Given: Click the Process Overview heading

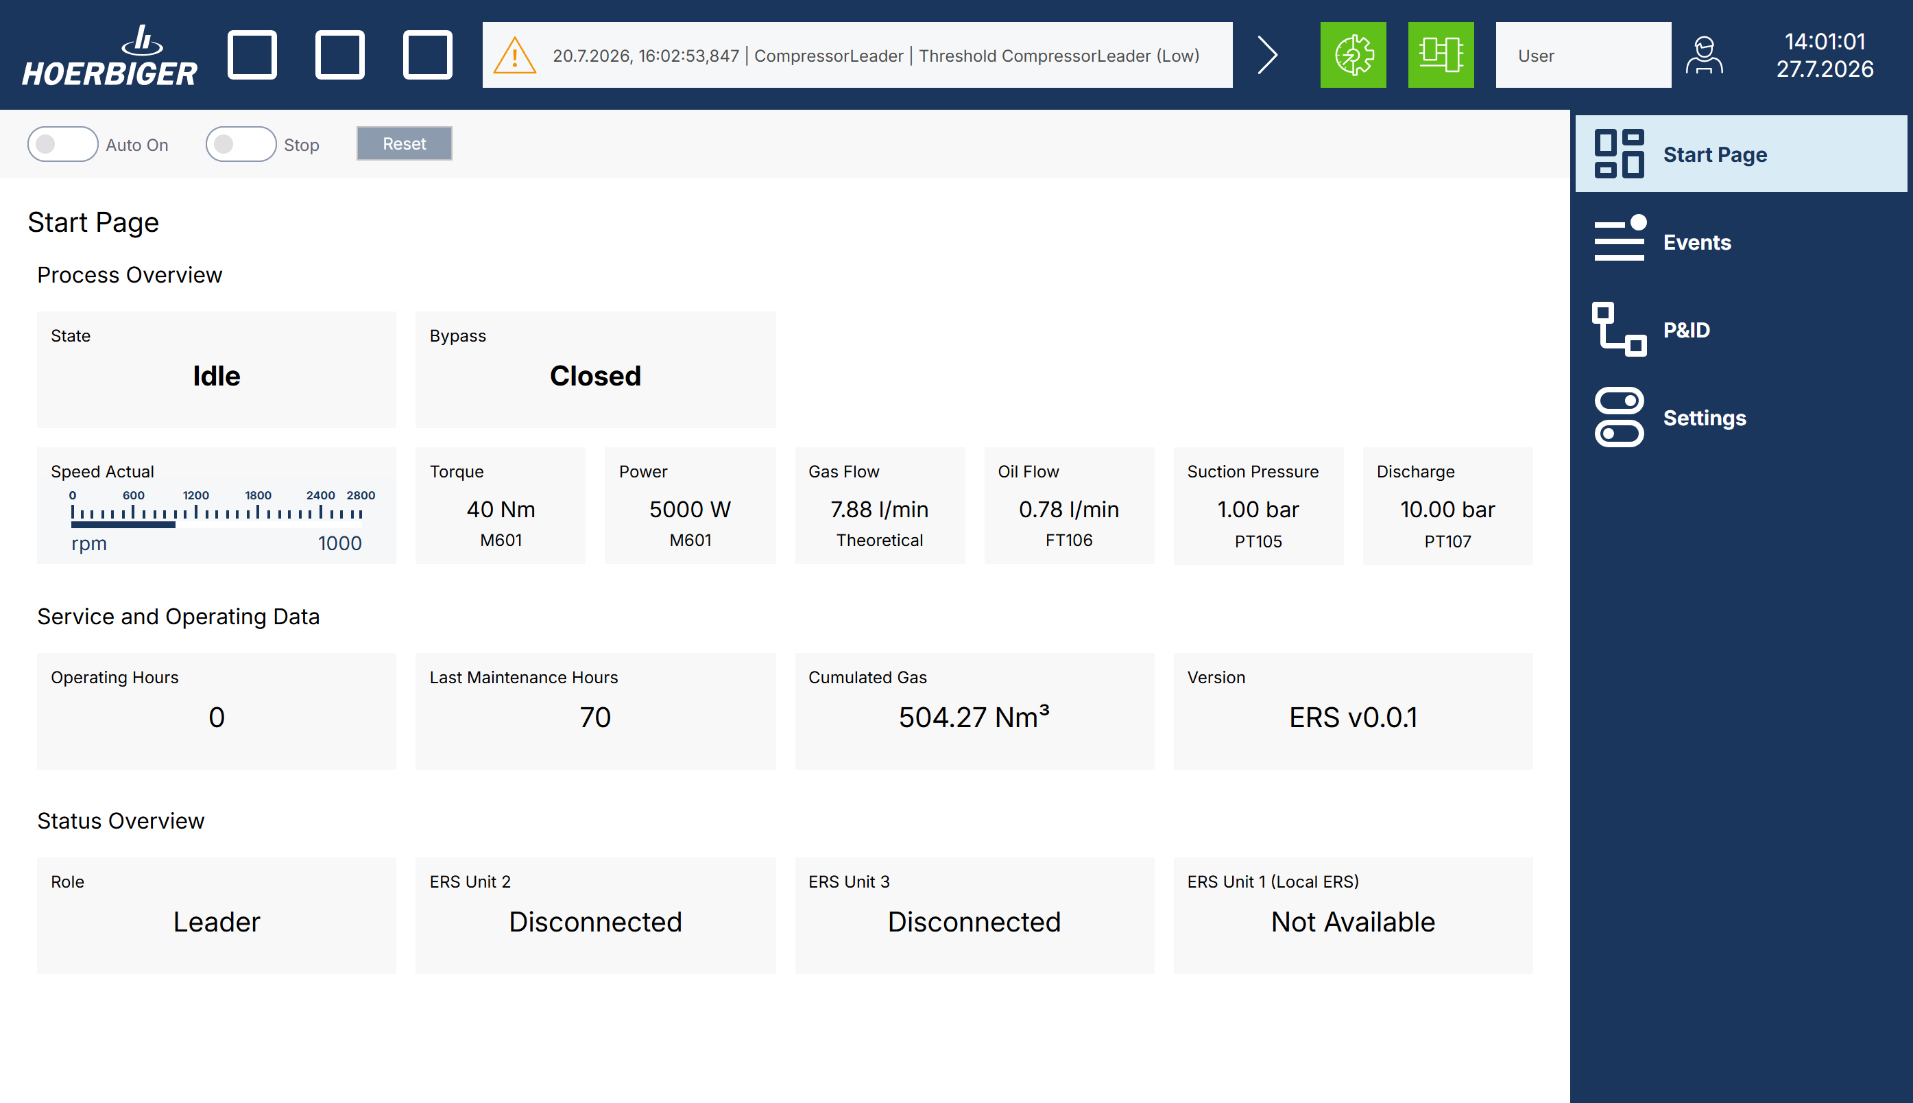Looking at the screenshot, I should click(130, 275).
